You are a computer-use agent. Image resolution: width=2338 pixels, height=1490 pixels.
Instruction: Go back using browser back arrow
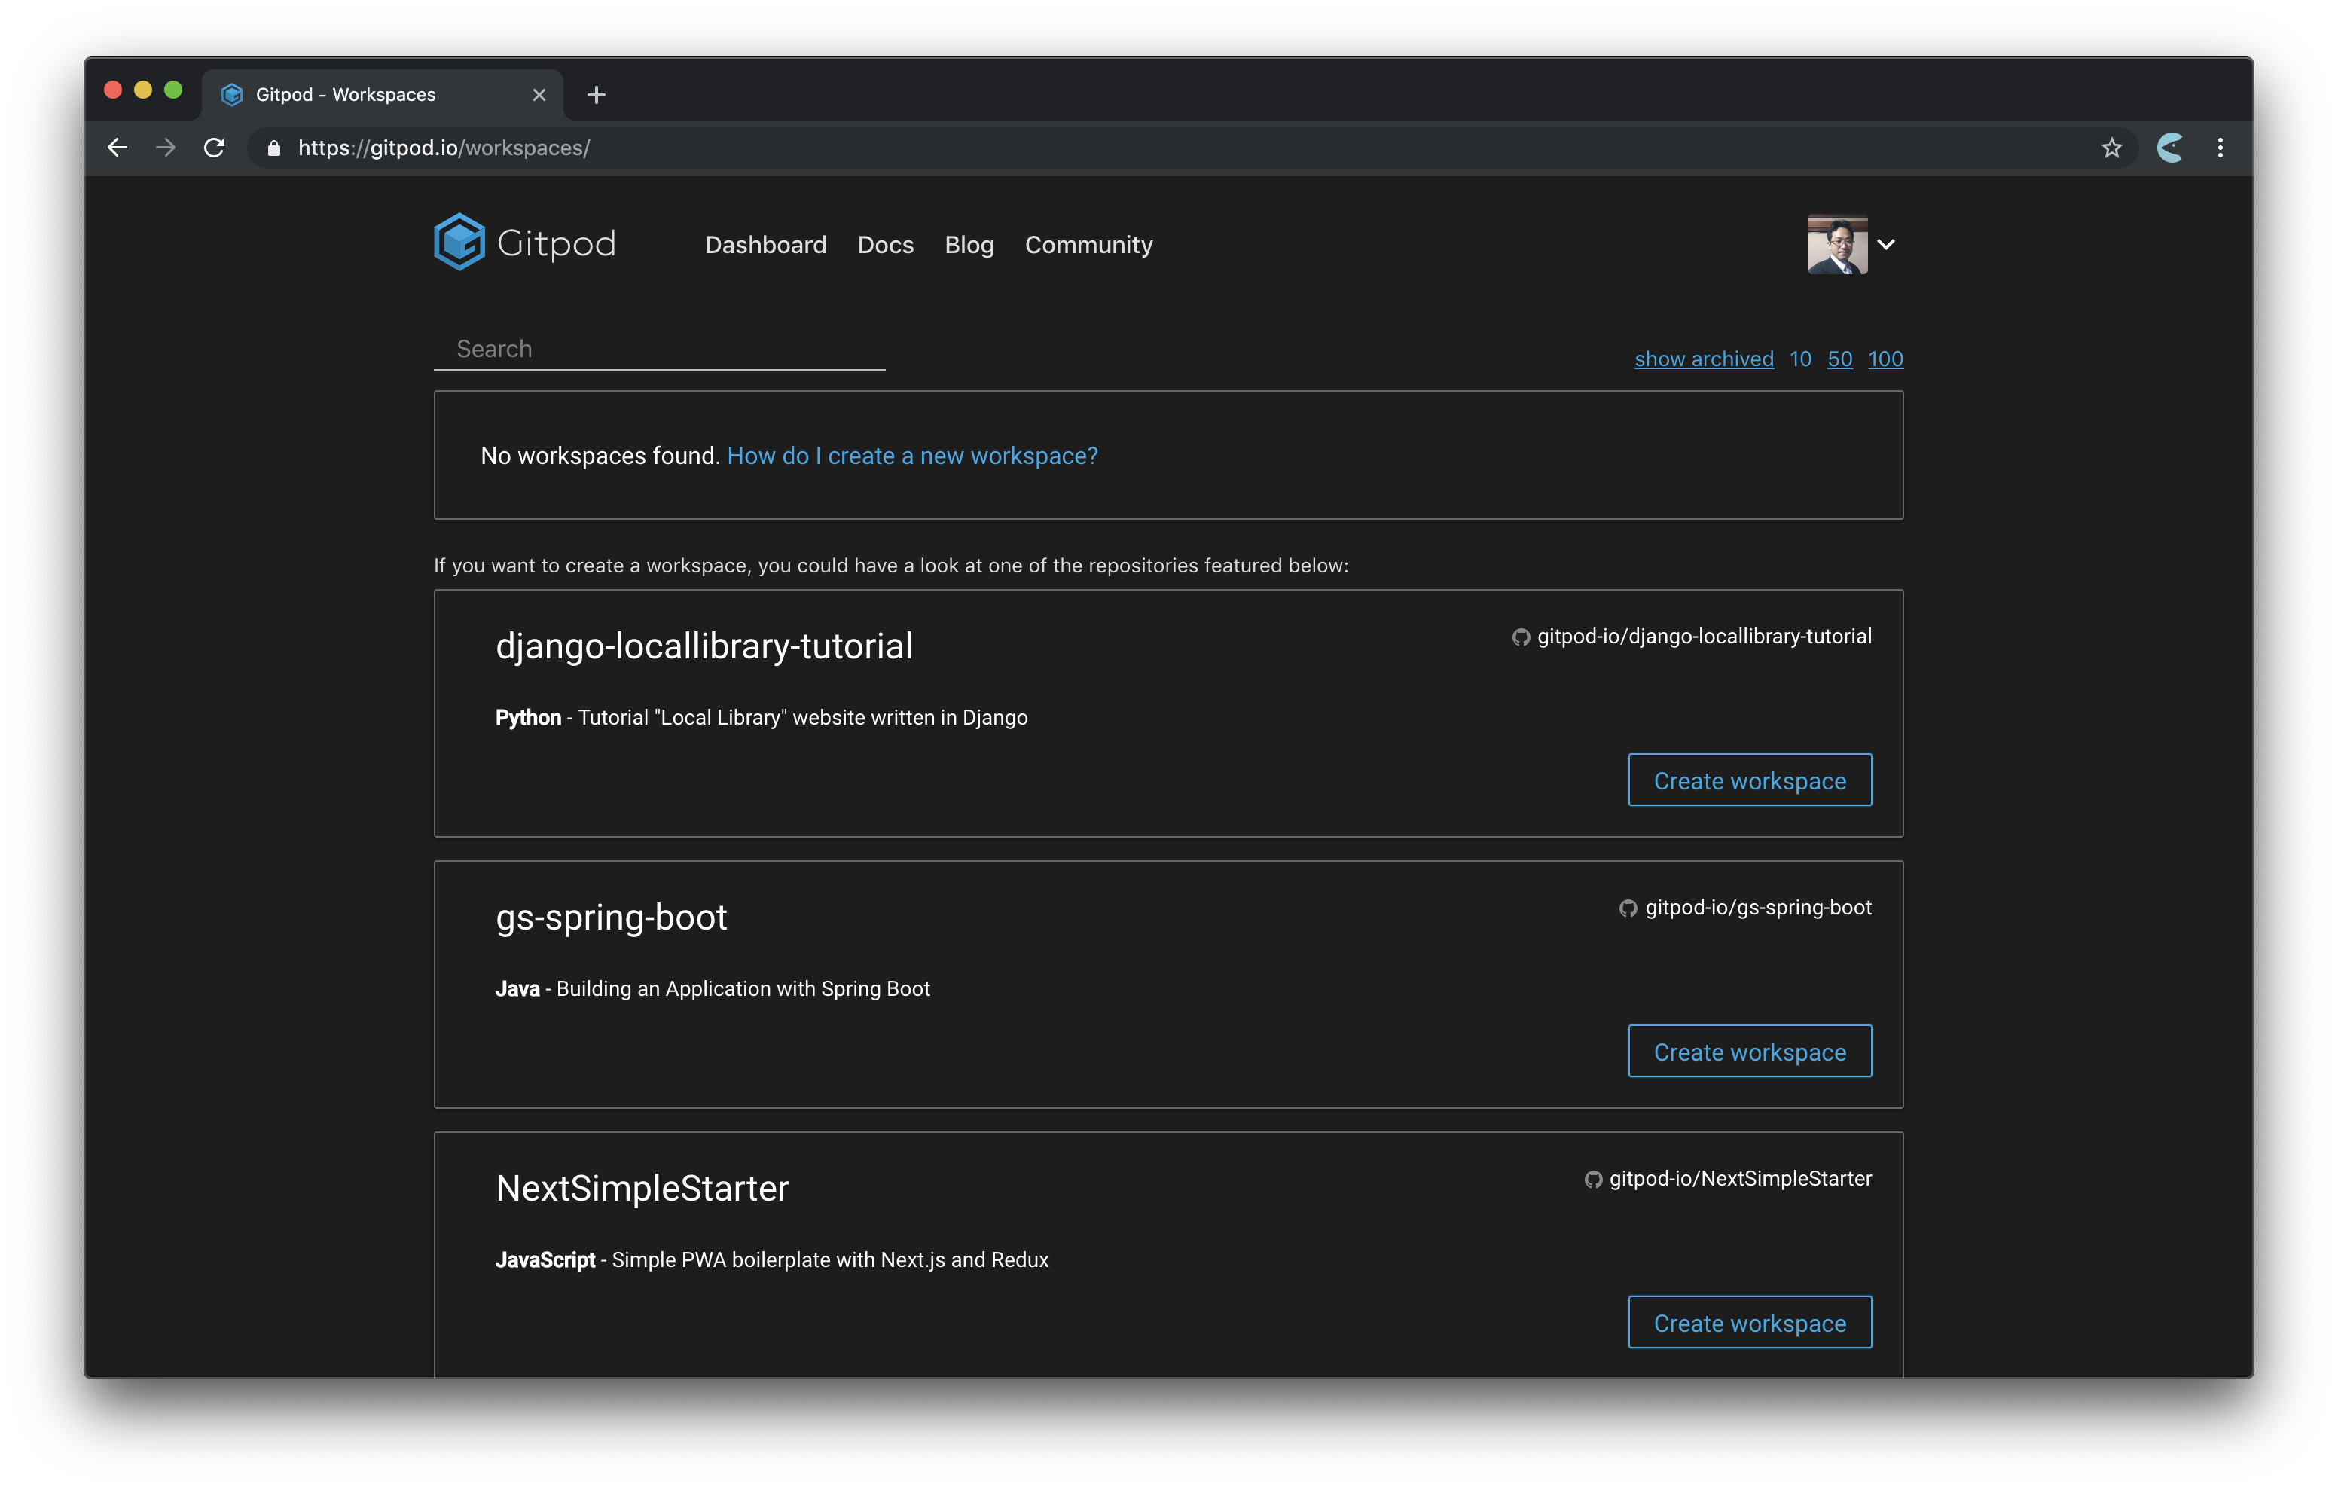pyautogui.click(x=118, y=148)
